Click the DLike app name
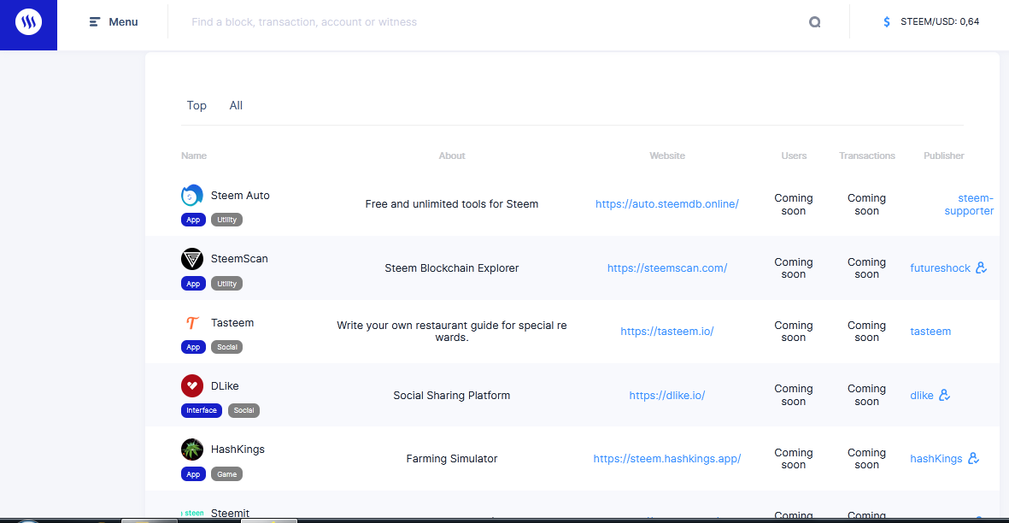Viewport: 1009px width, 523px height. 225,386
